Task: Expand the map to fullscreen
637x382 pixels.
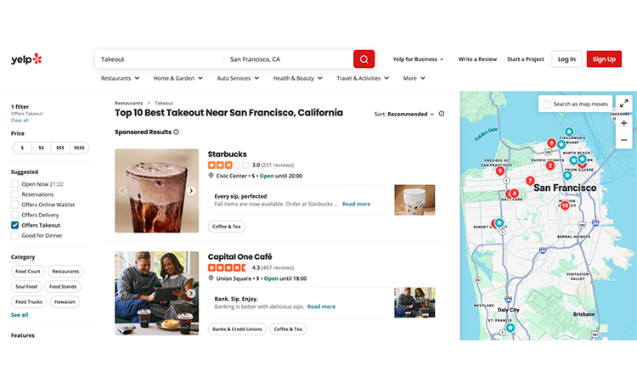Action: pos(624,104)
